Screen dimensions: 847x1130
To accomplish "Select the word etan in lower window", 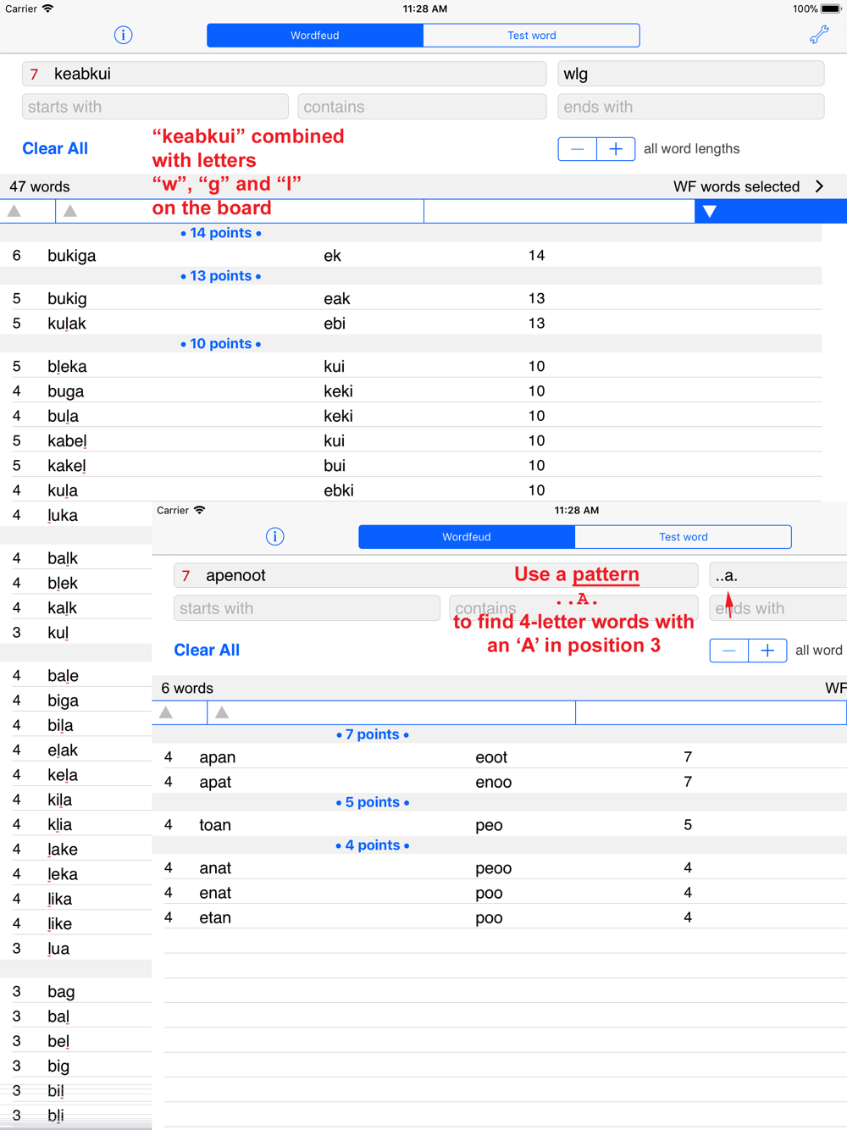I will (215, 917).
